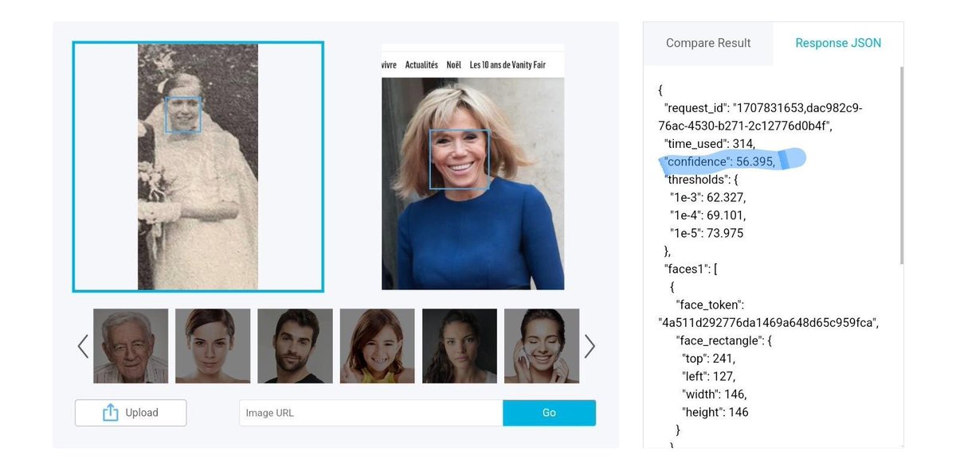The width and height of the screenshot is (956, 470).
Task: Click the highlighted confidence value line
Action: (x=719, y=161)
